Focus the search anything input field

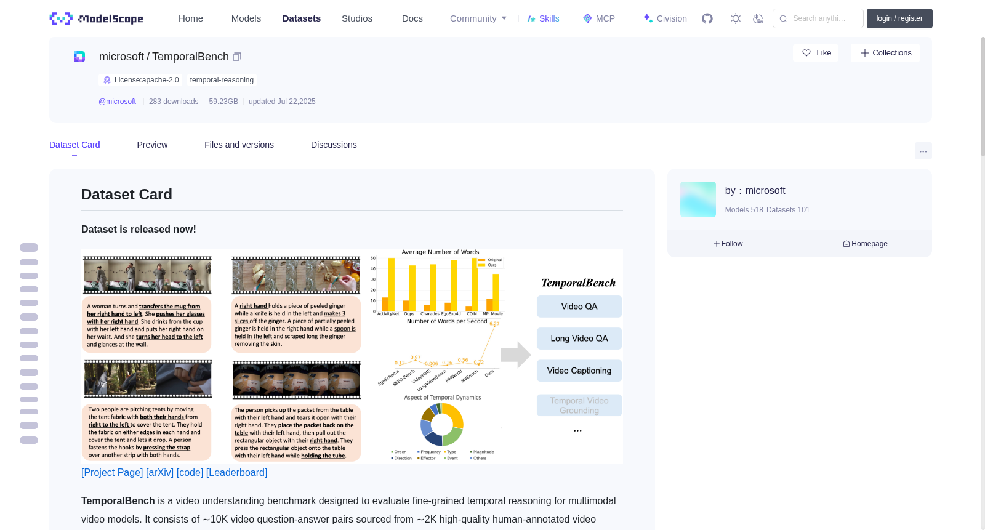pos(818,18)
